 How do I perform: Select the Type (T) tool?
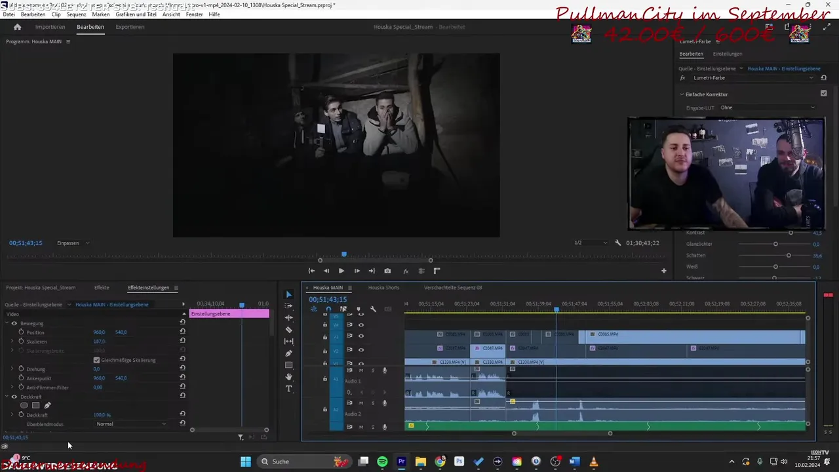coord(288,389)
